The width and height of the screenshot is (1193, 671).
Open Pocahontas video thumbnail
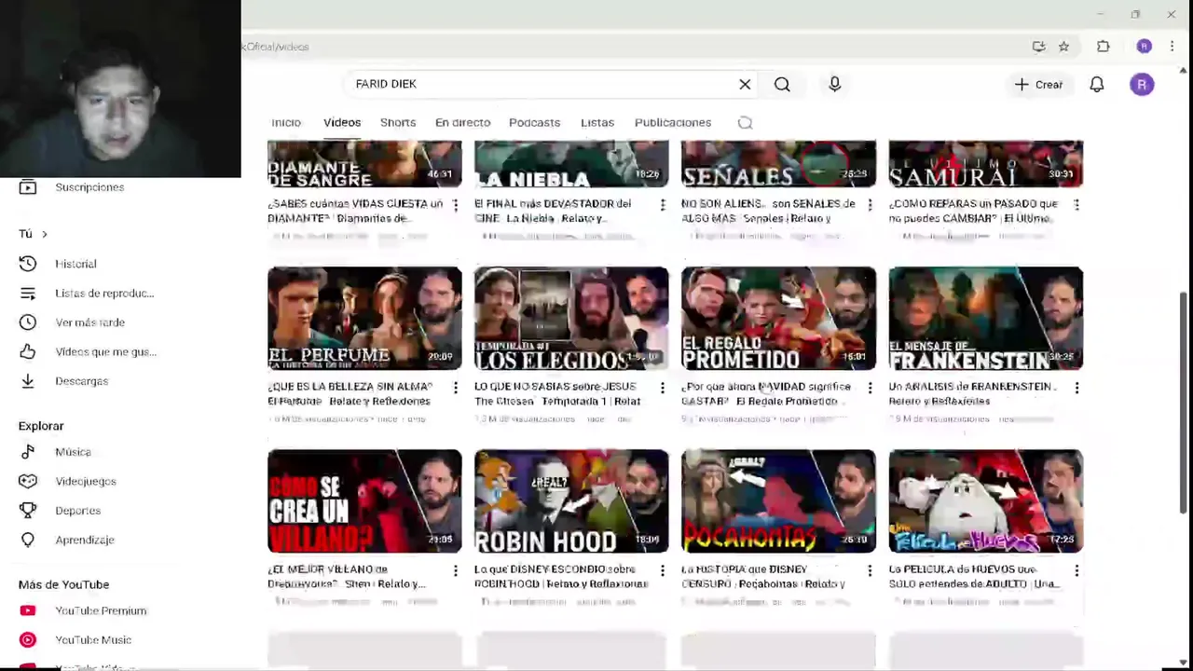[x=778, y=501]
